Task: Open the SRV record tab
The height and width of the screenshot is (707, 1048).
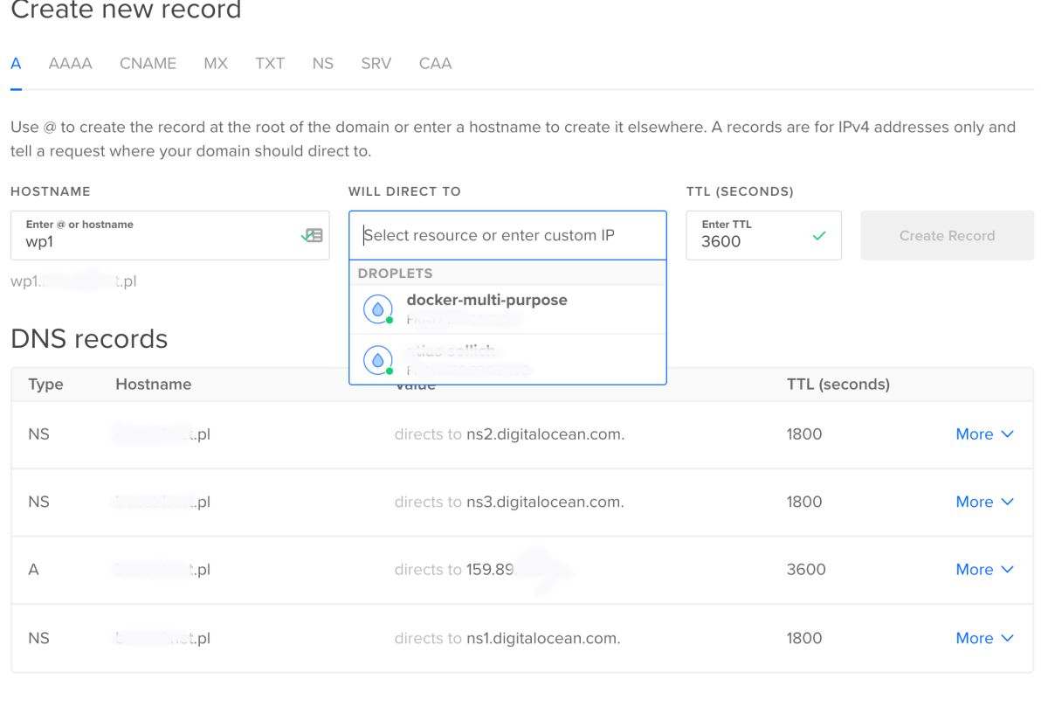Action: [x=376, y=64]
